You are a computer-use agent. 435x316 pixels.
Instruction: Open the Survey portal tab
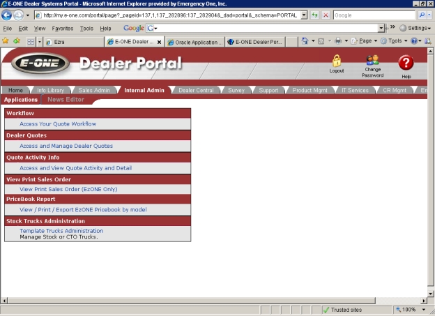point(236,90)
